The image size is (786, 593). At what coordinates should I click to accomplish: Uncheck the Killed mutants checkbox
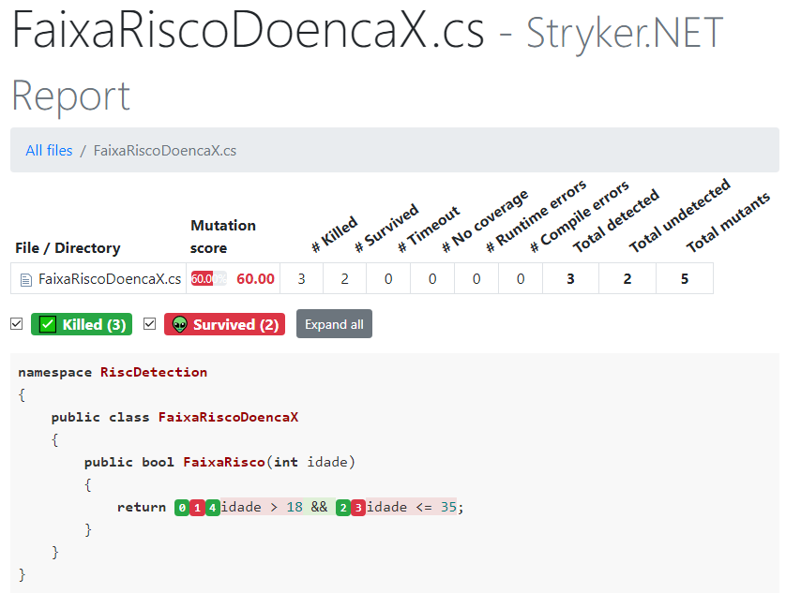[17, 324]
